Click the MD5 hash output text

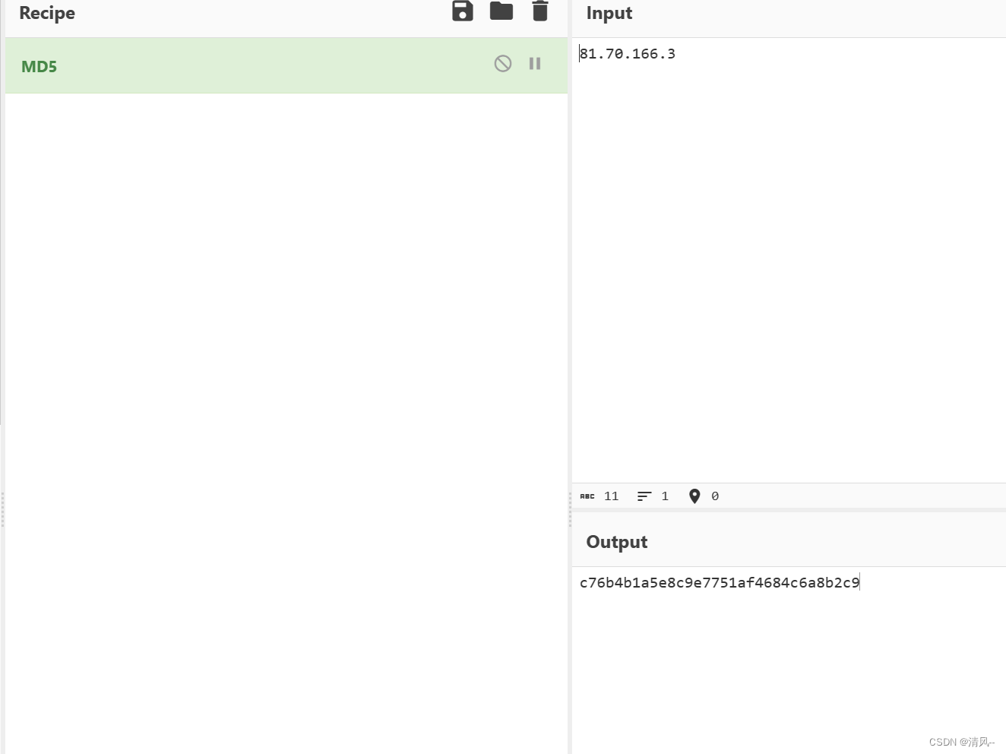click(720, 583)
